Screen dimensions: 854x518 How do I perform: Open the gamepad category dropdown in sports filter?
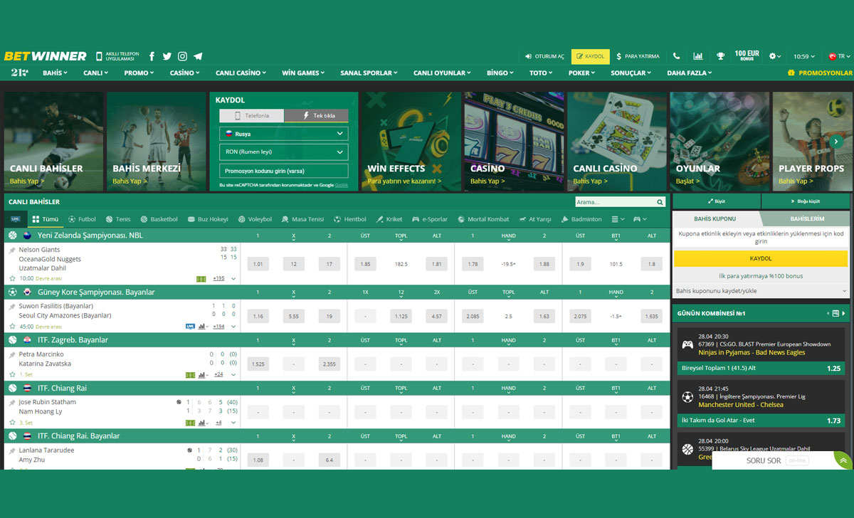coord(640,219)
